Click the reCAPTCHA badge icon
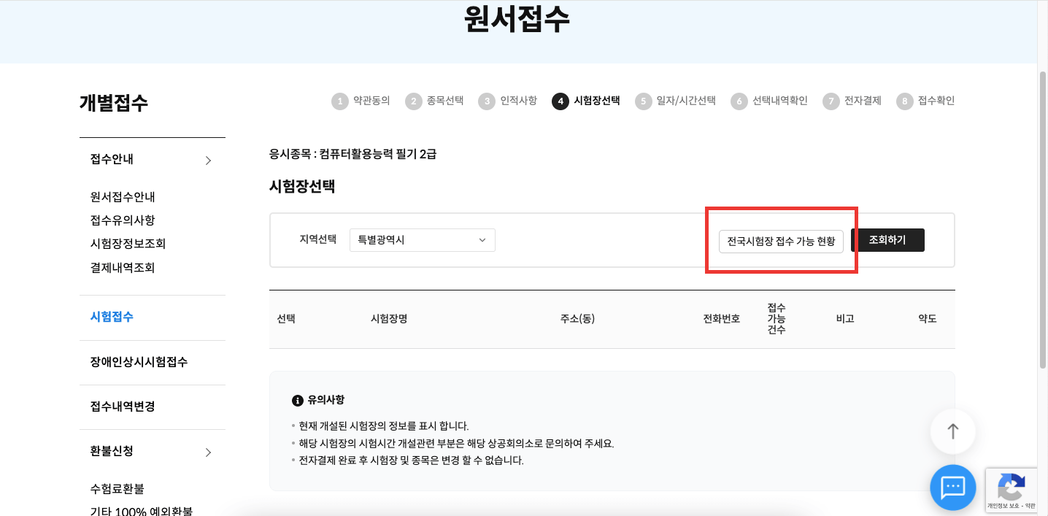Screen dimensions: 1048x516 click(1012, 485)
